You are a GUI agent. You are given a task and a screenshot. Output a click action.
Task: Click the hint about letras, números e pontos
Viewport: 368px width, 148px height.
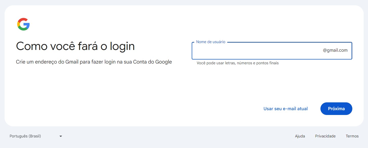[x=237, y=63]
